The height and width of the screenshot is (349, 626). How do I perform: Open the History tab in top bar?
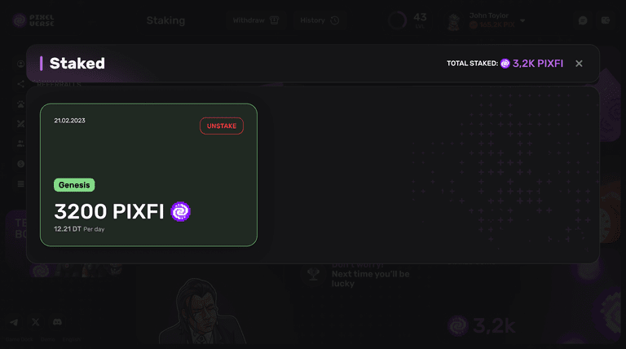320,20
